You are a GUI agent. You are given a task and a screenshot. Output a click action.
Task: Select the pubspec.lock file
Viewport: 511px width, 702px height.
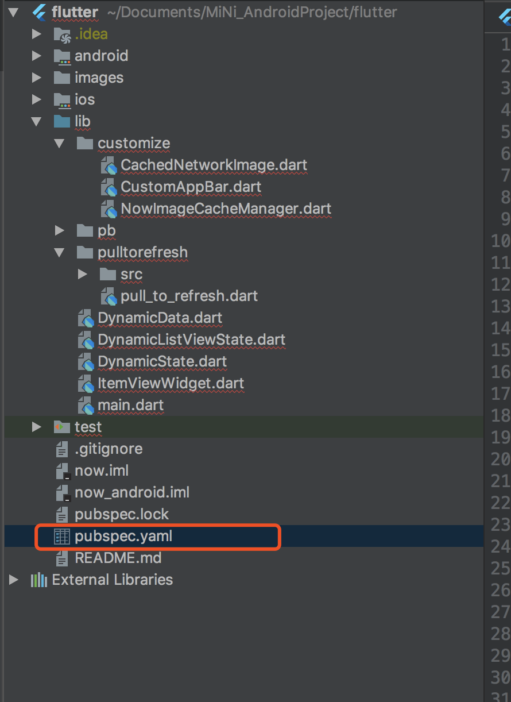point(122,514)
